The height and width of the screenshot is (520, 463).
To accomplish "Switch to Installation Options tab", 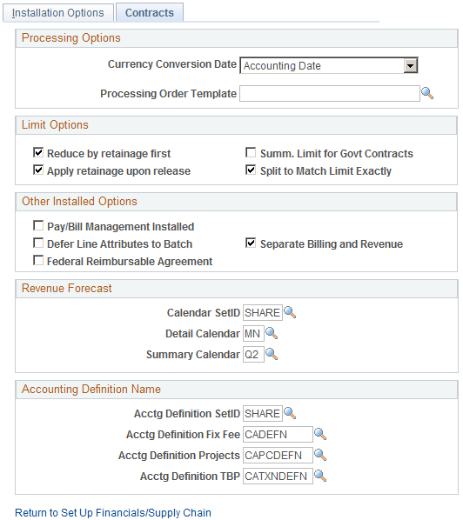I will tap(58, 12).
